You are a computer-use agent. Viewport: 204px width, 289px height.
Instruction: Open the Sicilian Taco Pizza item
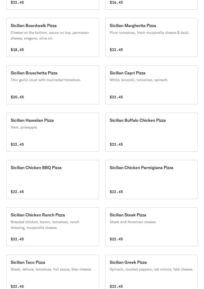pyautogui.click(x=52, y=272)
